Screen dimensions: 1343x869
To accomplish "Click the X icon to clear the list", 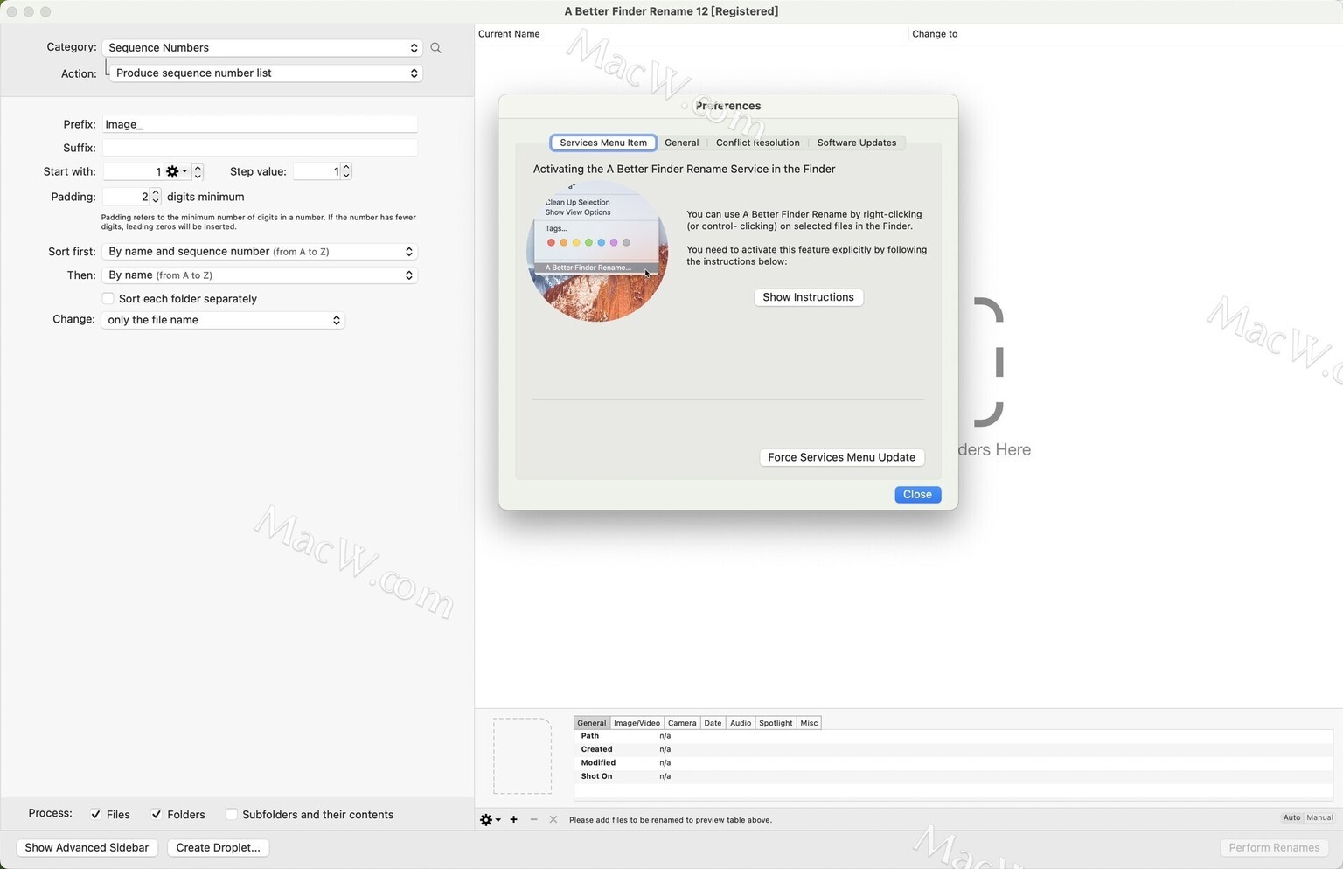I will coord(553,819).
